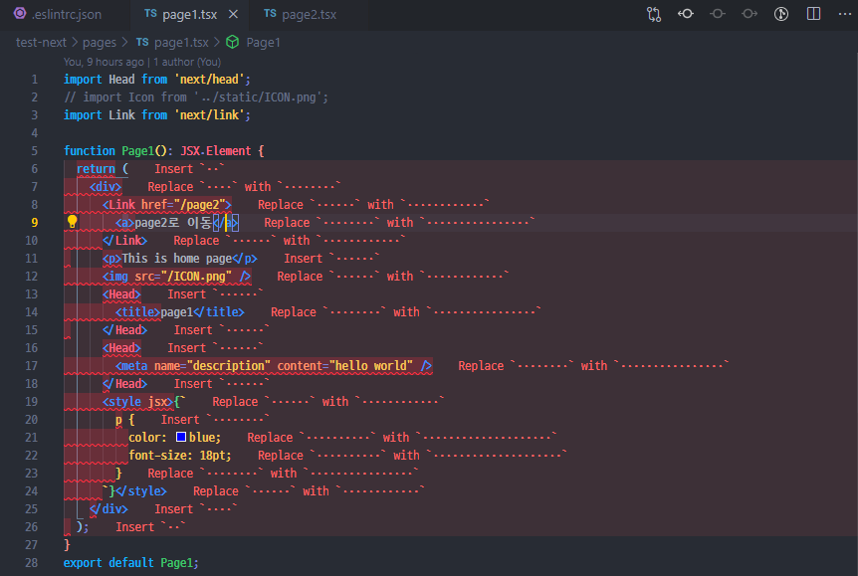
Task: Click the src="/ICON.png" attribute
Action: pyautogui.click(x=183, y=277)
